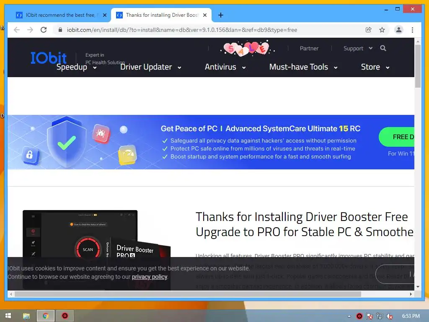Click the Driver Booster PRO product image
This screenshot has height=322, width=429.
pyautogui.click(x=97, y=249)
